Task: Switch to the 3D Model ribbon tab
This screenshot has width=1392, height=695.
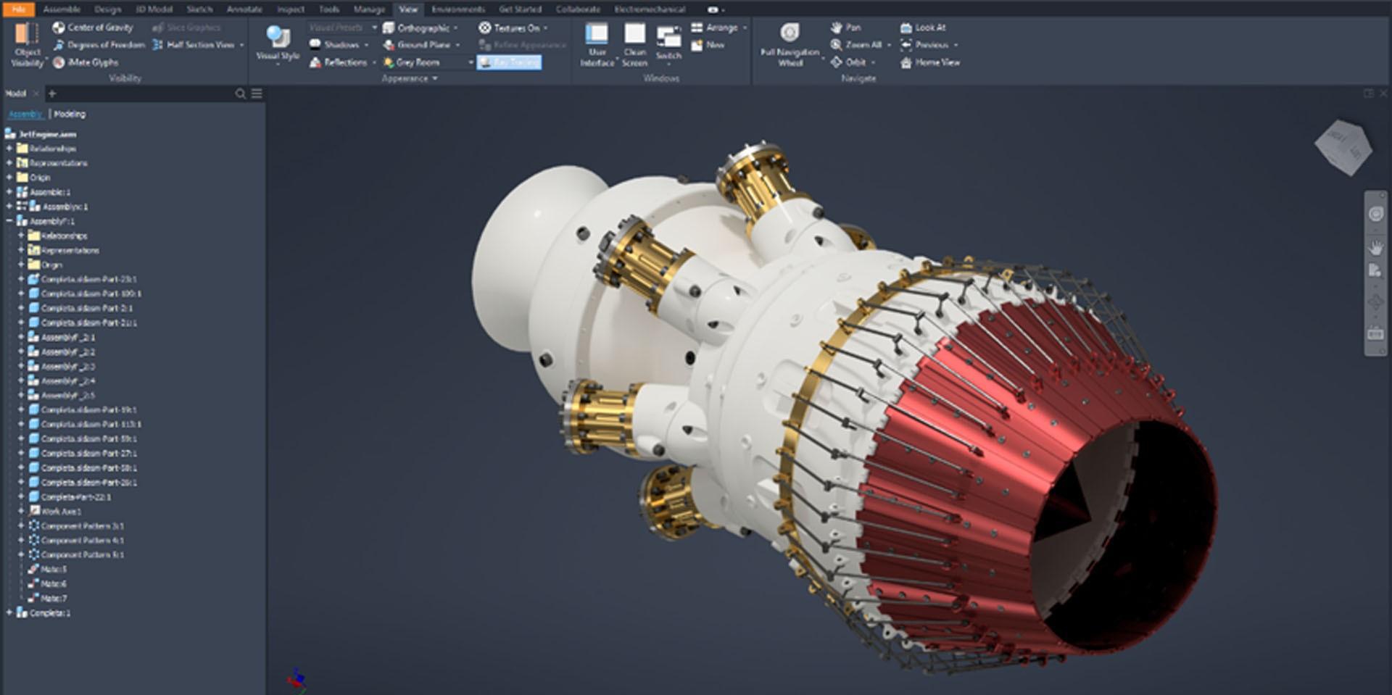Action: (154, 9)
